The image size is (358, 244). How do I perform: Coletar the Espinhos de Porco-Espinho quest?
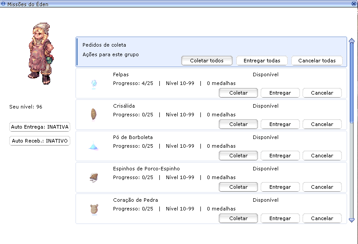238,187
